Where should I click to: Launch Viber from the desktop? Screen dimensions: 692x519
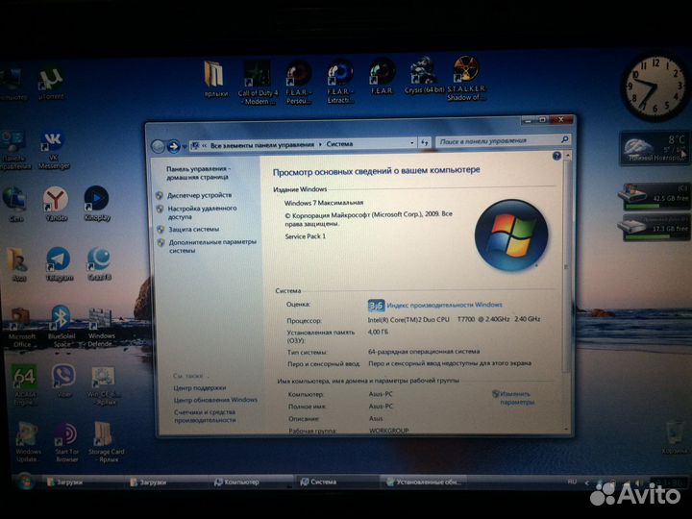point(63,381)
